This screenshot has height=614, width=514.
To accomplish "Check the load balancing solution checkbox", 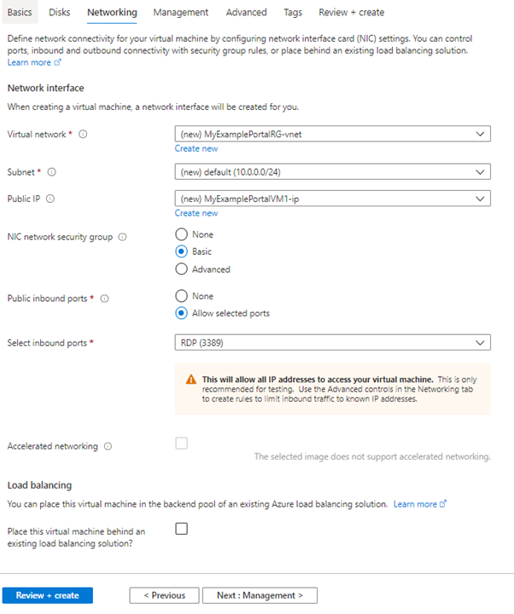I will coord(181,529).
